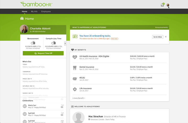The height and width of the screenshot is (123, 188).
Task: Click the Welcome to AshleyFDemo badge icon
Action: 73,106
